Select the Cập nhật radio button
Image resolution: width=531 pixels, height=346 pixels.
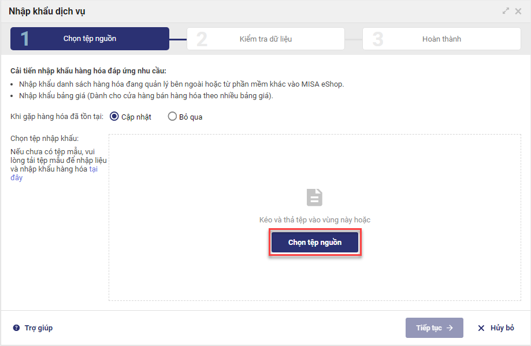pos(114,117)
